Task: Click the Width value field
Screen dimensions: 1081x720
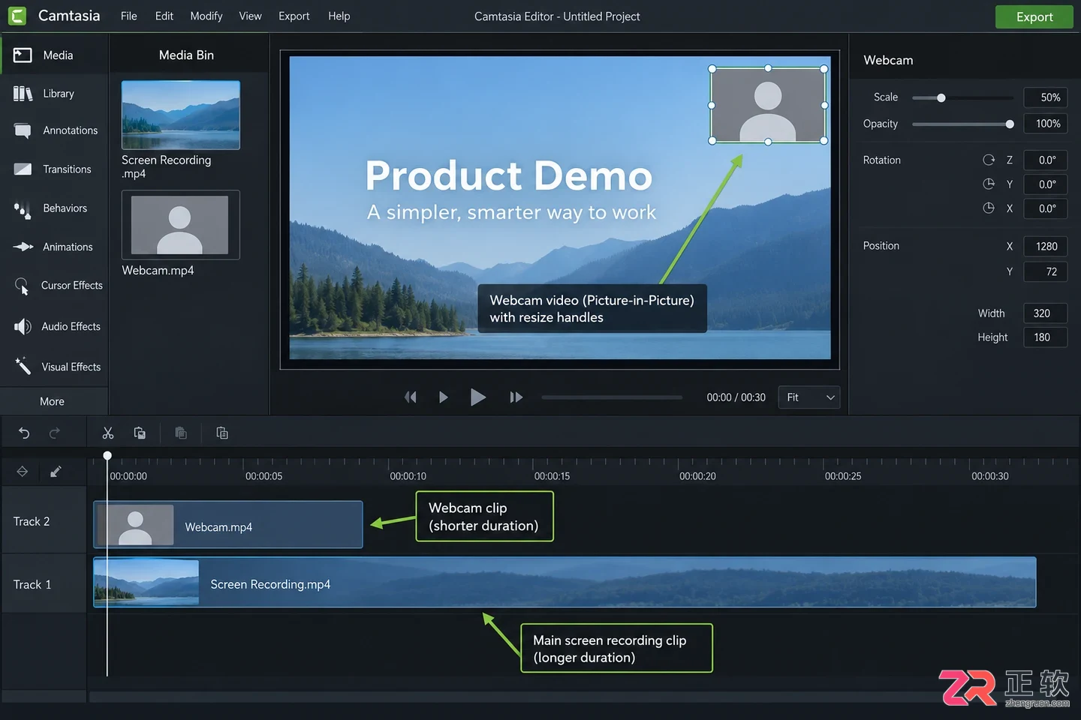Action: pyautogui.click(x=1045, y=313)
